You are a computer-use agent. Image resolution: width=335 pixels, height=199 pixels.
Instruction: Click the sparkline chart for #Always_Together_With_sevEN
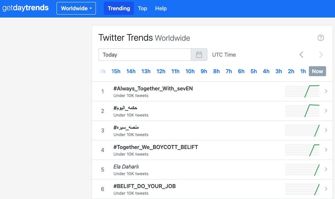pyautogui.click(x=302, y=91)
